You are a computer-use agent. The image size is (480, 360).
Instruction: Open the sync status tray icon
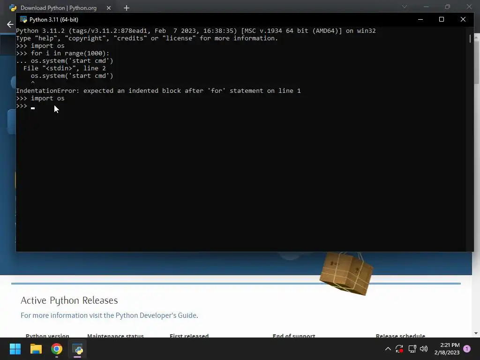399,349
